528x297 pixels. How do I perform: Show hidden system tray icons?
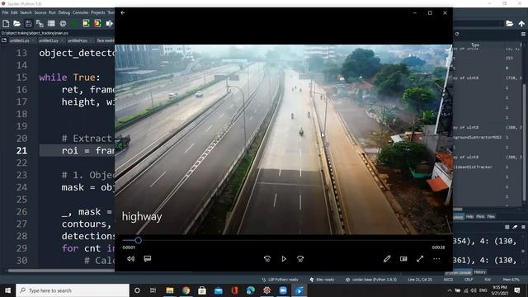(x=450, y=290)
